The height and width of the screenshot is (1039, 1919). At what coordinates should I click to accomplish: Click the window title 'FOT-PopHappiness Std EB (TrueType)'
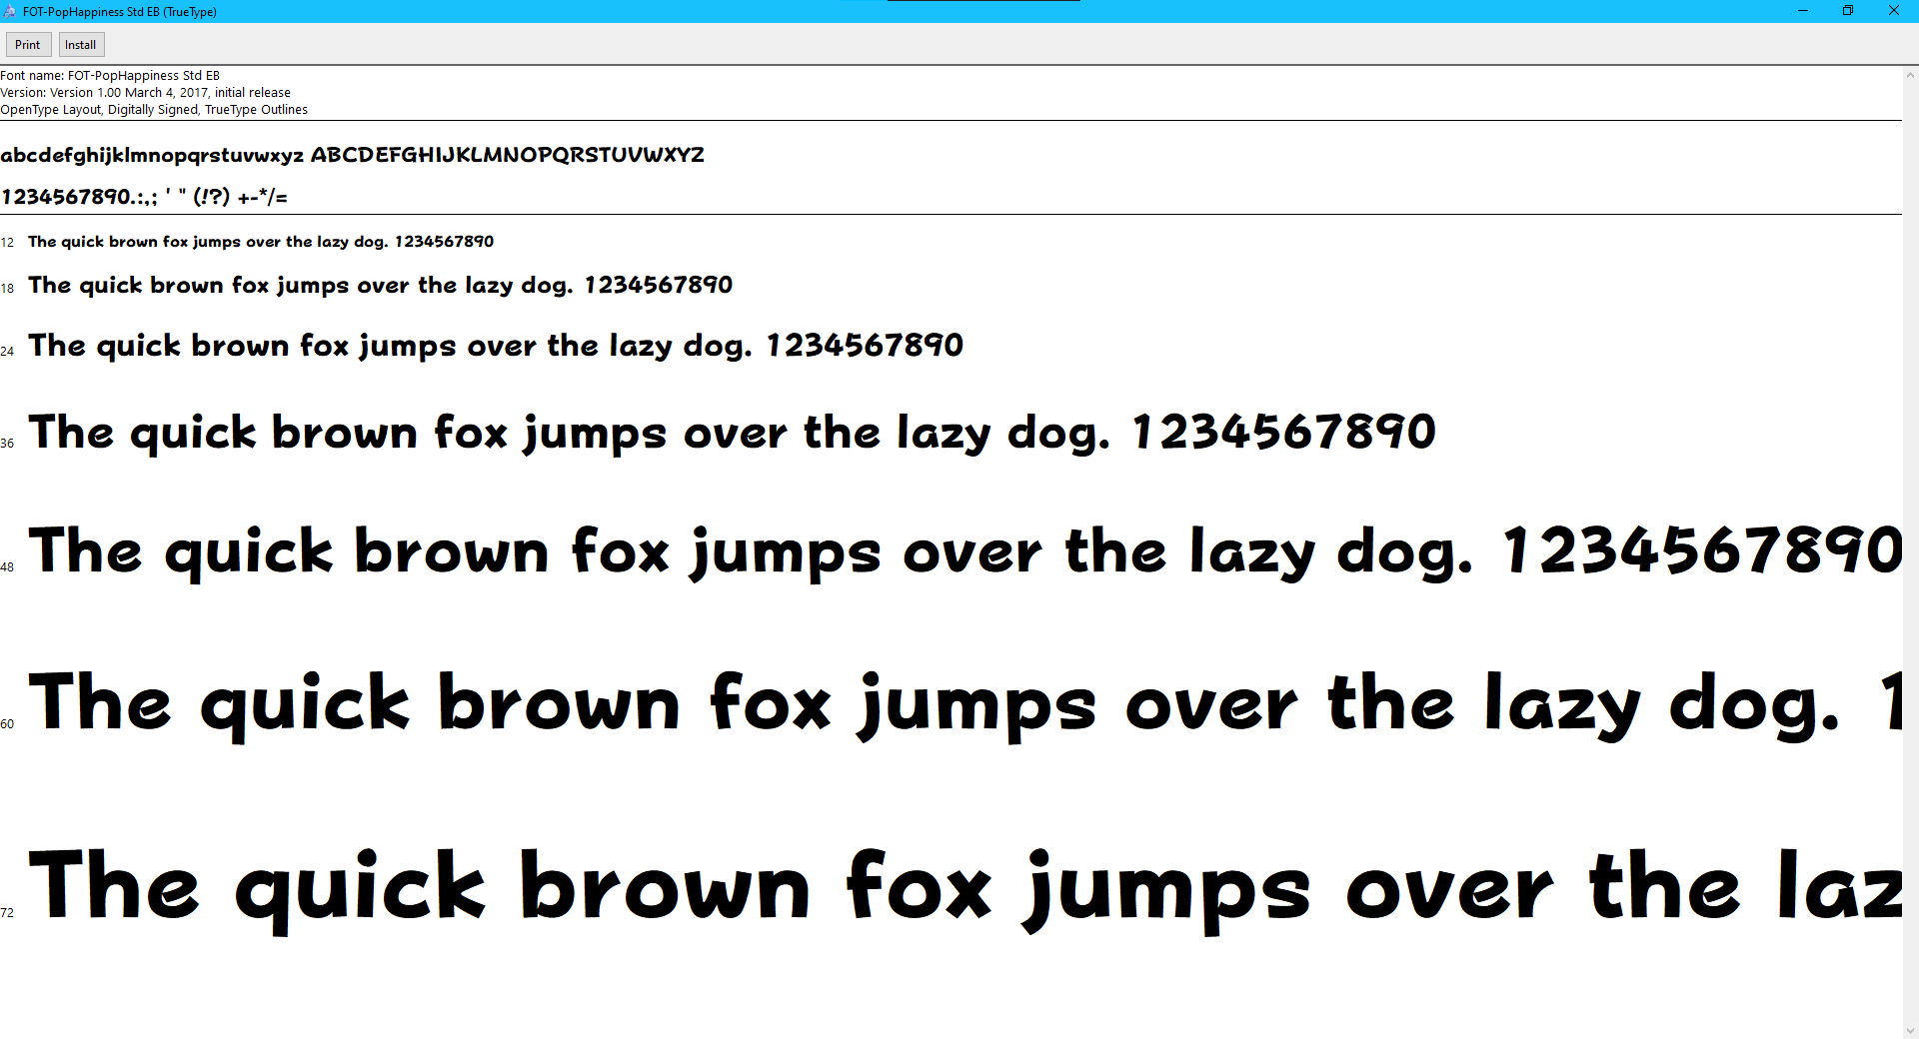120,12
